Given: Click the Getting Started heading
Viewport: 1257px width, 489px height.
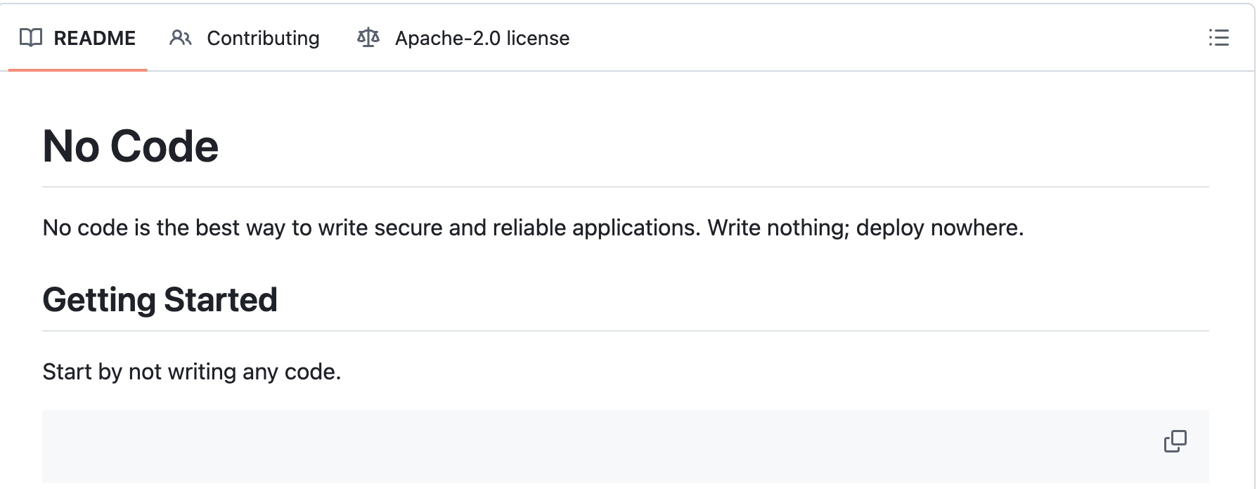Looking at the screenshot, I should point(160,300).
